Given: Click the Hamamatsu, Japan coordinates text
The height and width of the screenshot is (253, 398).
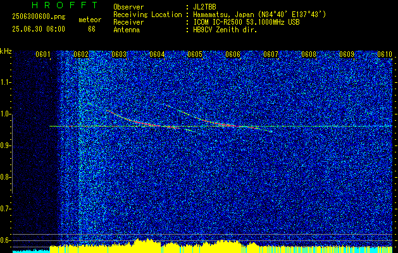Looking at the screenshot, I should 259,15.
